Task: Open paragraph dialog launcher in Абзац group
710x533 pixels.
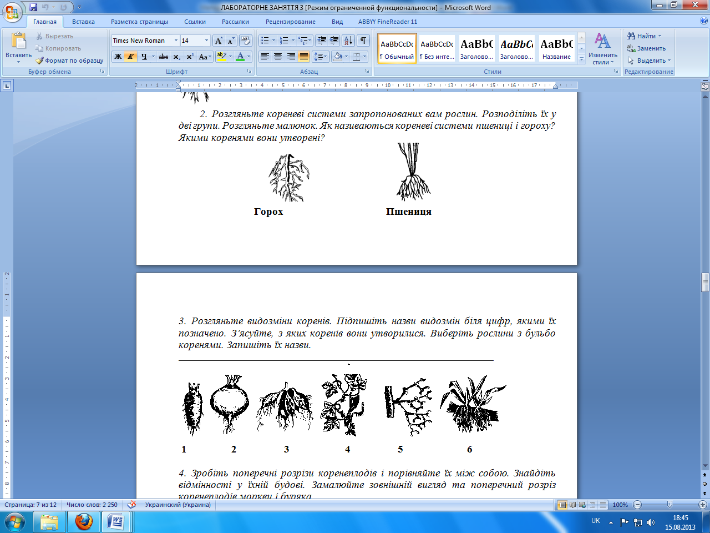Action: [367, 72]
